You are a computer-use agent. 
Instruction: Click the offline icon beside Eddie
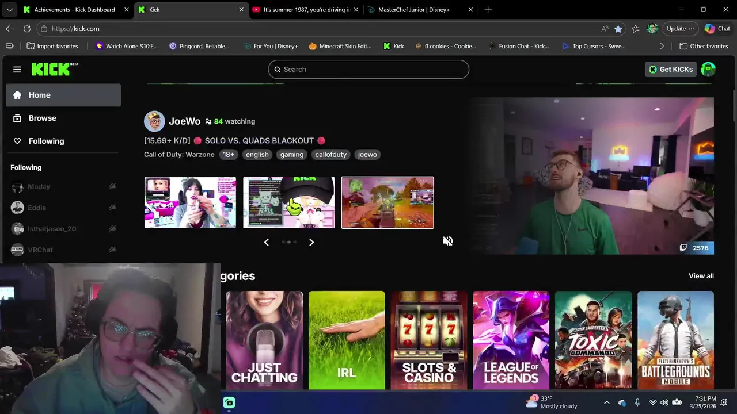pyautogui.click(x=112, y=208)
